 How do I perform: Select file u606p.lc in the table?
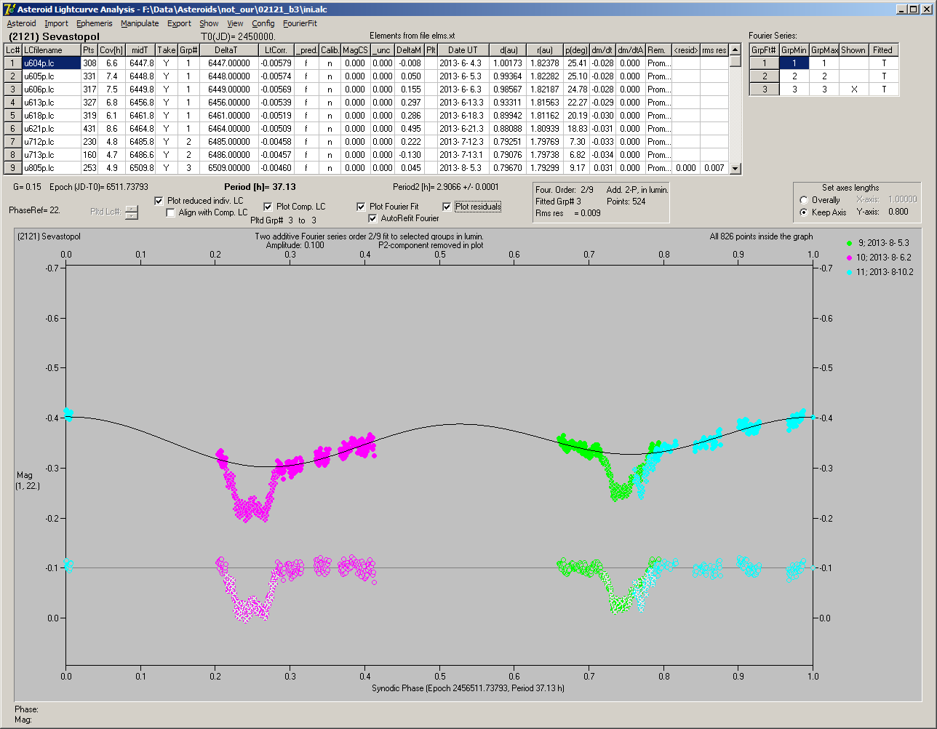50,89
